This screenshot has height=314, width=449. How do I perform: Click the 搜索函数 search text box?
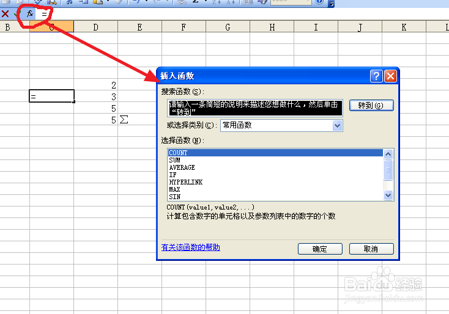[255, 108]
